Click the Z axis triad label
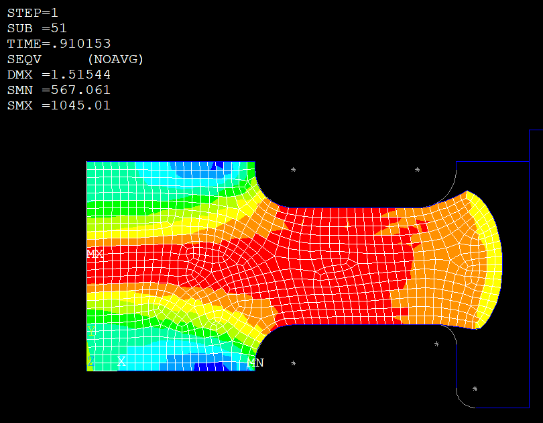Image resolution: width=543 pixels, height=423 pixels. click(90, 361)
